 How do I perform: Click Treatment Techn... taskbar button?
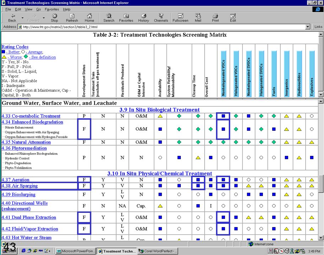117,251
